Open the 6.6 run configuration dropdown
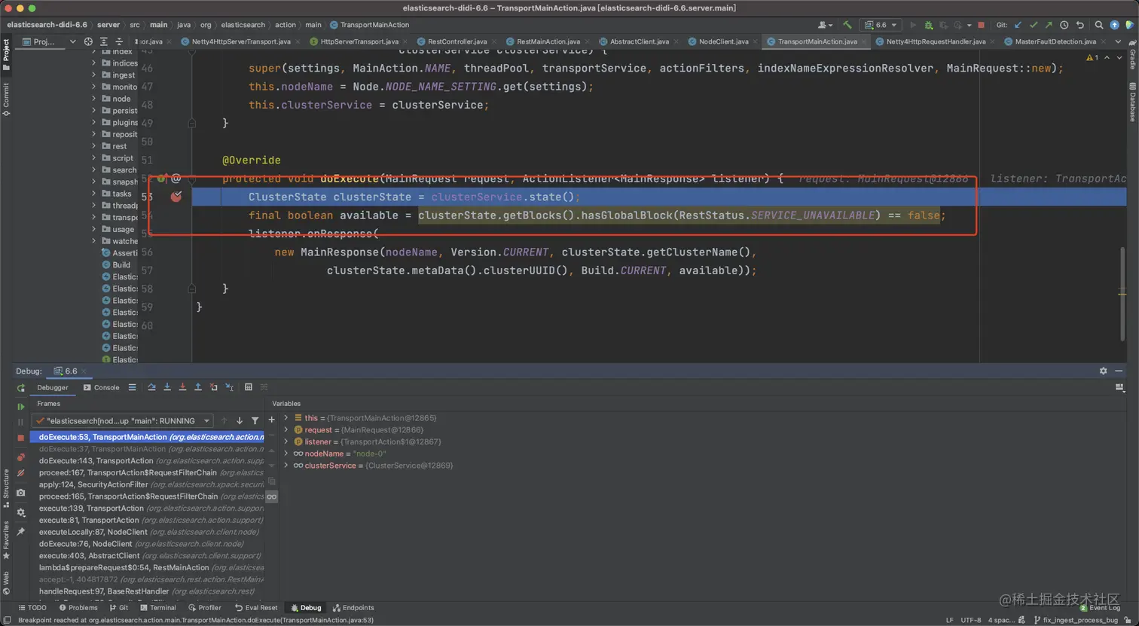Image resolution: width=1139 pixels, height=626 pixels. pyautogui.click(x=881, y=25)
